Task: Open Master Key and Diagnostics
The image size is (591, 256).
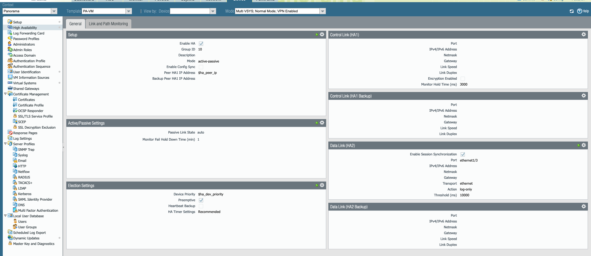Action: (34, 244)
